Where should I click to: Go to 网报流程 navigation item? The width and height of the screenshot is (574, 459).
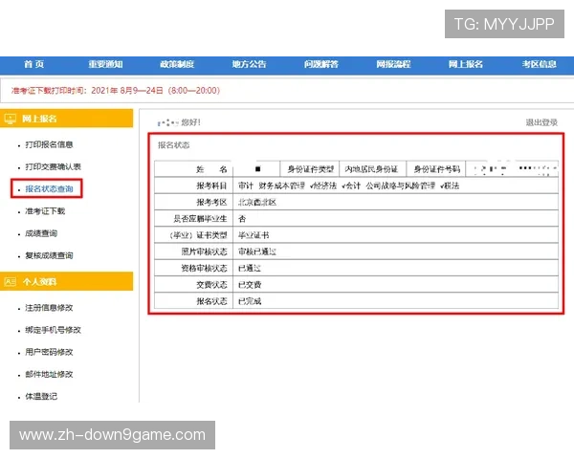(393, 64)
